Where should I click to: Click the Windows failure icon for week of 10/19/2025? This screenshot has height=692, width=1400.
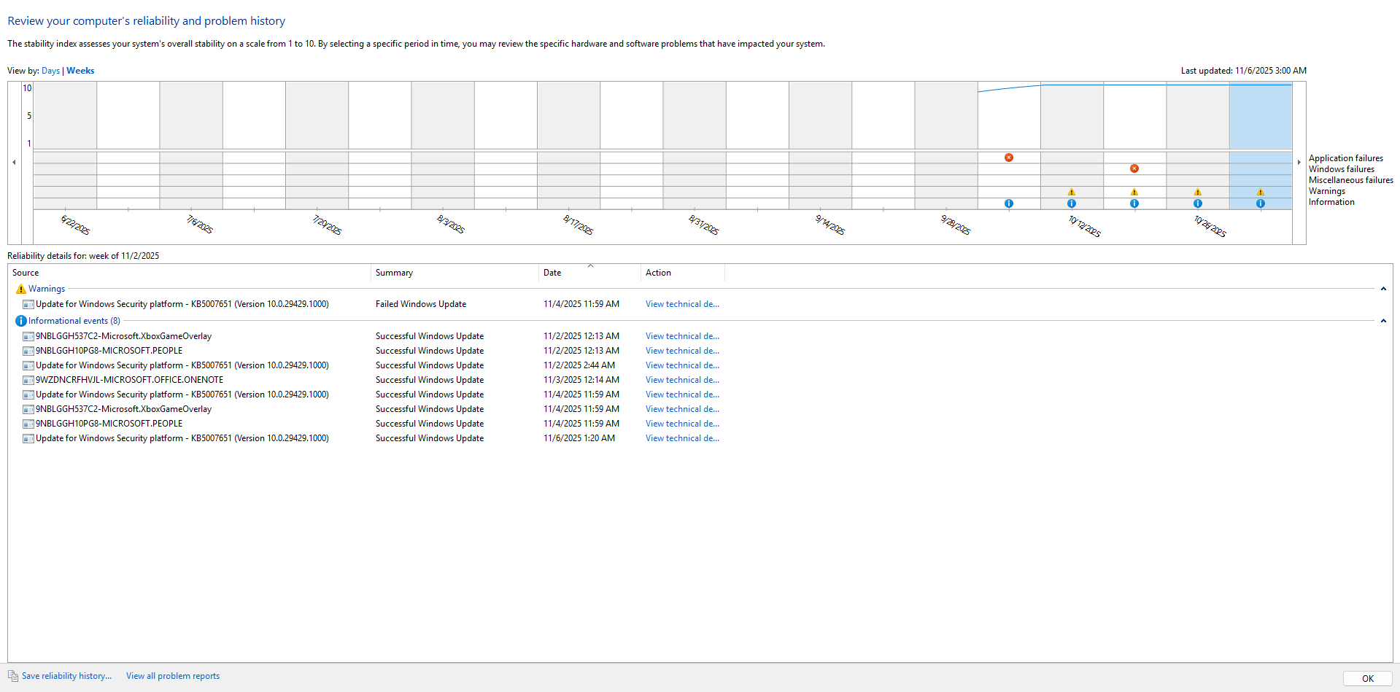coord(1134,168)
